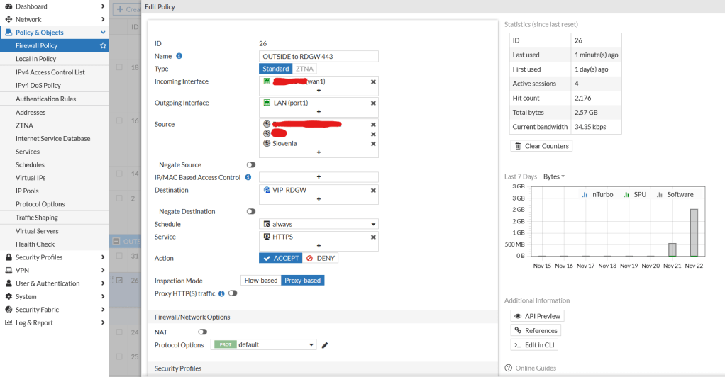Click the Edit in CLI button

point(536,345)
